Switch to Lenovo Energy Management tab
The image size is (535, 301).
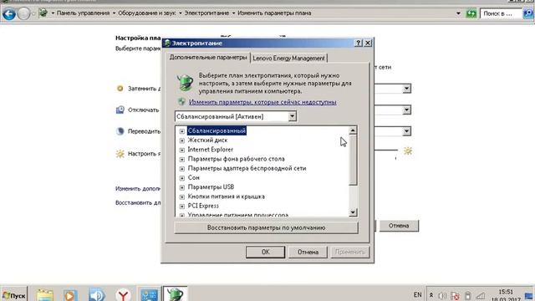288,58
